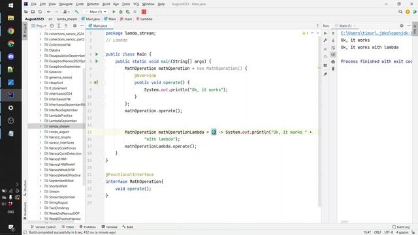This screenshot has width=418, height=235.
Task: Click the Expand All icon in Project panel
Action: point(59,25)
